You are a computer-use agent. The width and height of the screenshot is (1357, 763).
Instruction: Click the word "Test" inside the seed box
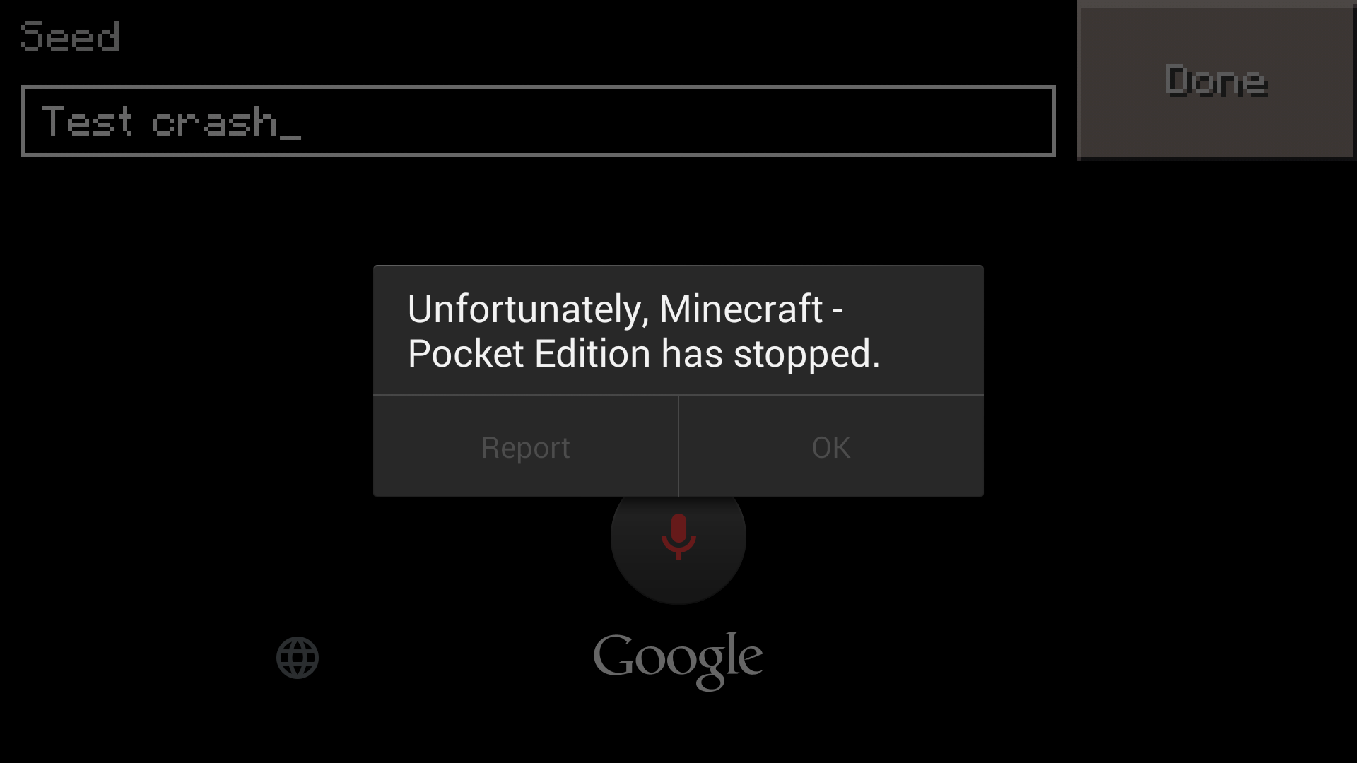(87, 121)
